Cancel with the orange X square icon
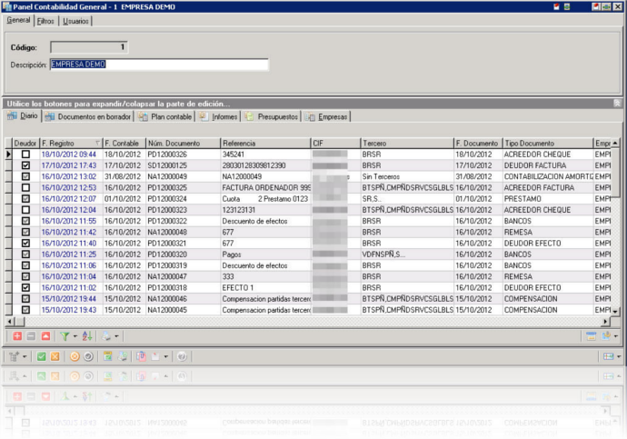 click(x=55, y=356)
